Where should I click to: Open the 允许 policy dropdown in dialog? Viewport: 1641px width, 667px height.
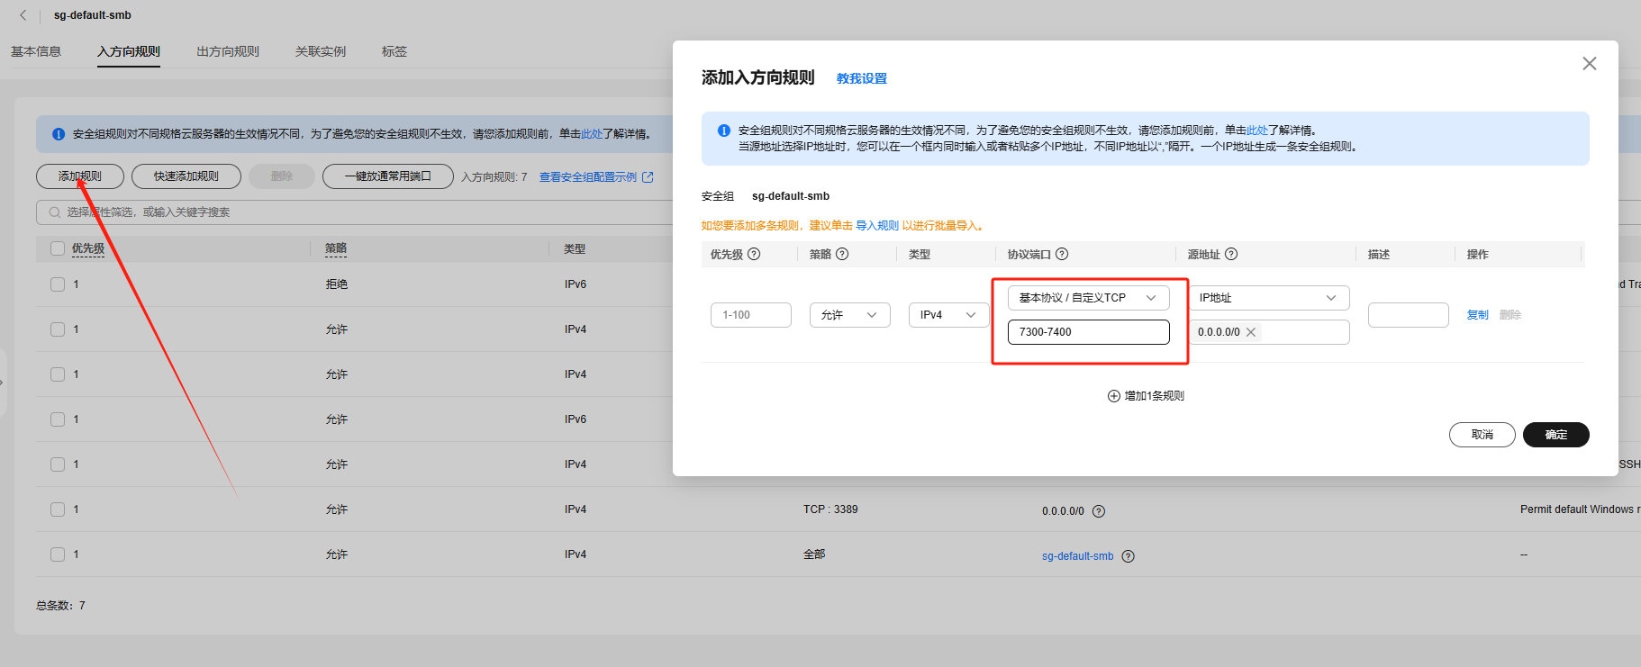[x=850, y=315]
